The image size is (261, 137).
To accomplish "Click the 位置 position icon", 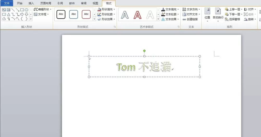I will tap(207, 11).
